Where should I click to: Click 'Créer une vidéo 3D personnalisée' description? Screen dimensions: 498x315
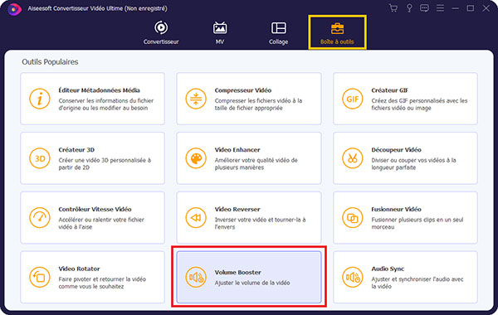tap(105, 163)
